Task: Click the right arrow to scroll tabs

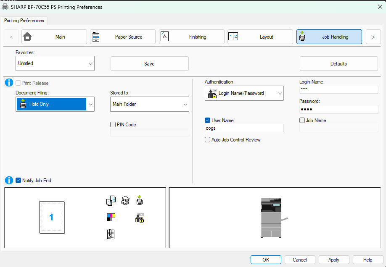Action: 373,37
